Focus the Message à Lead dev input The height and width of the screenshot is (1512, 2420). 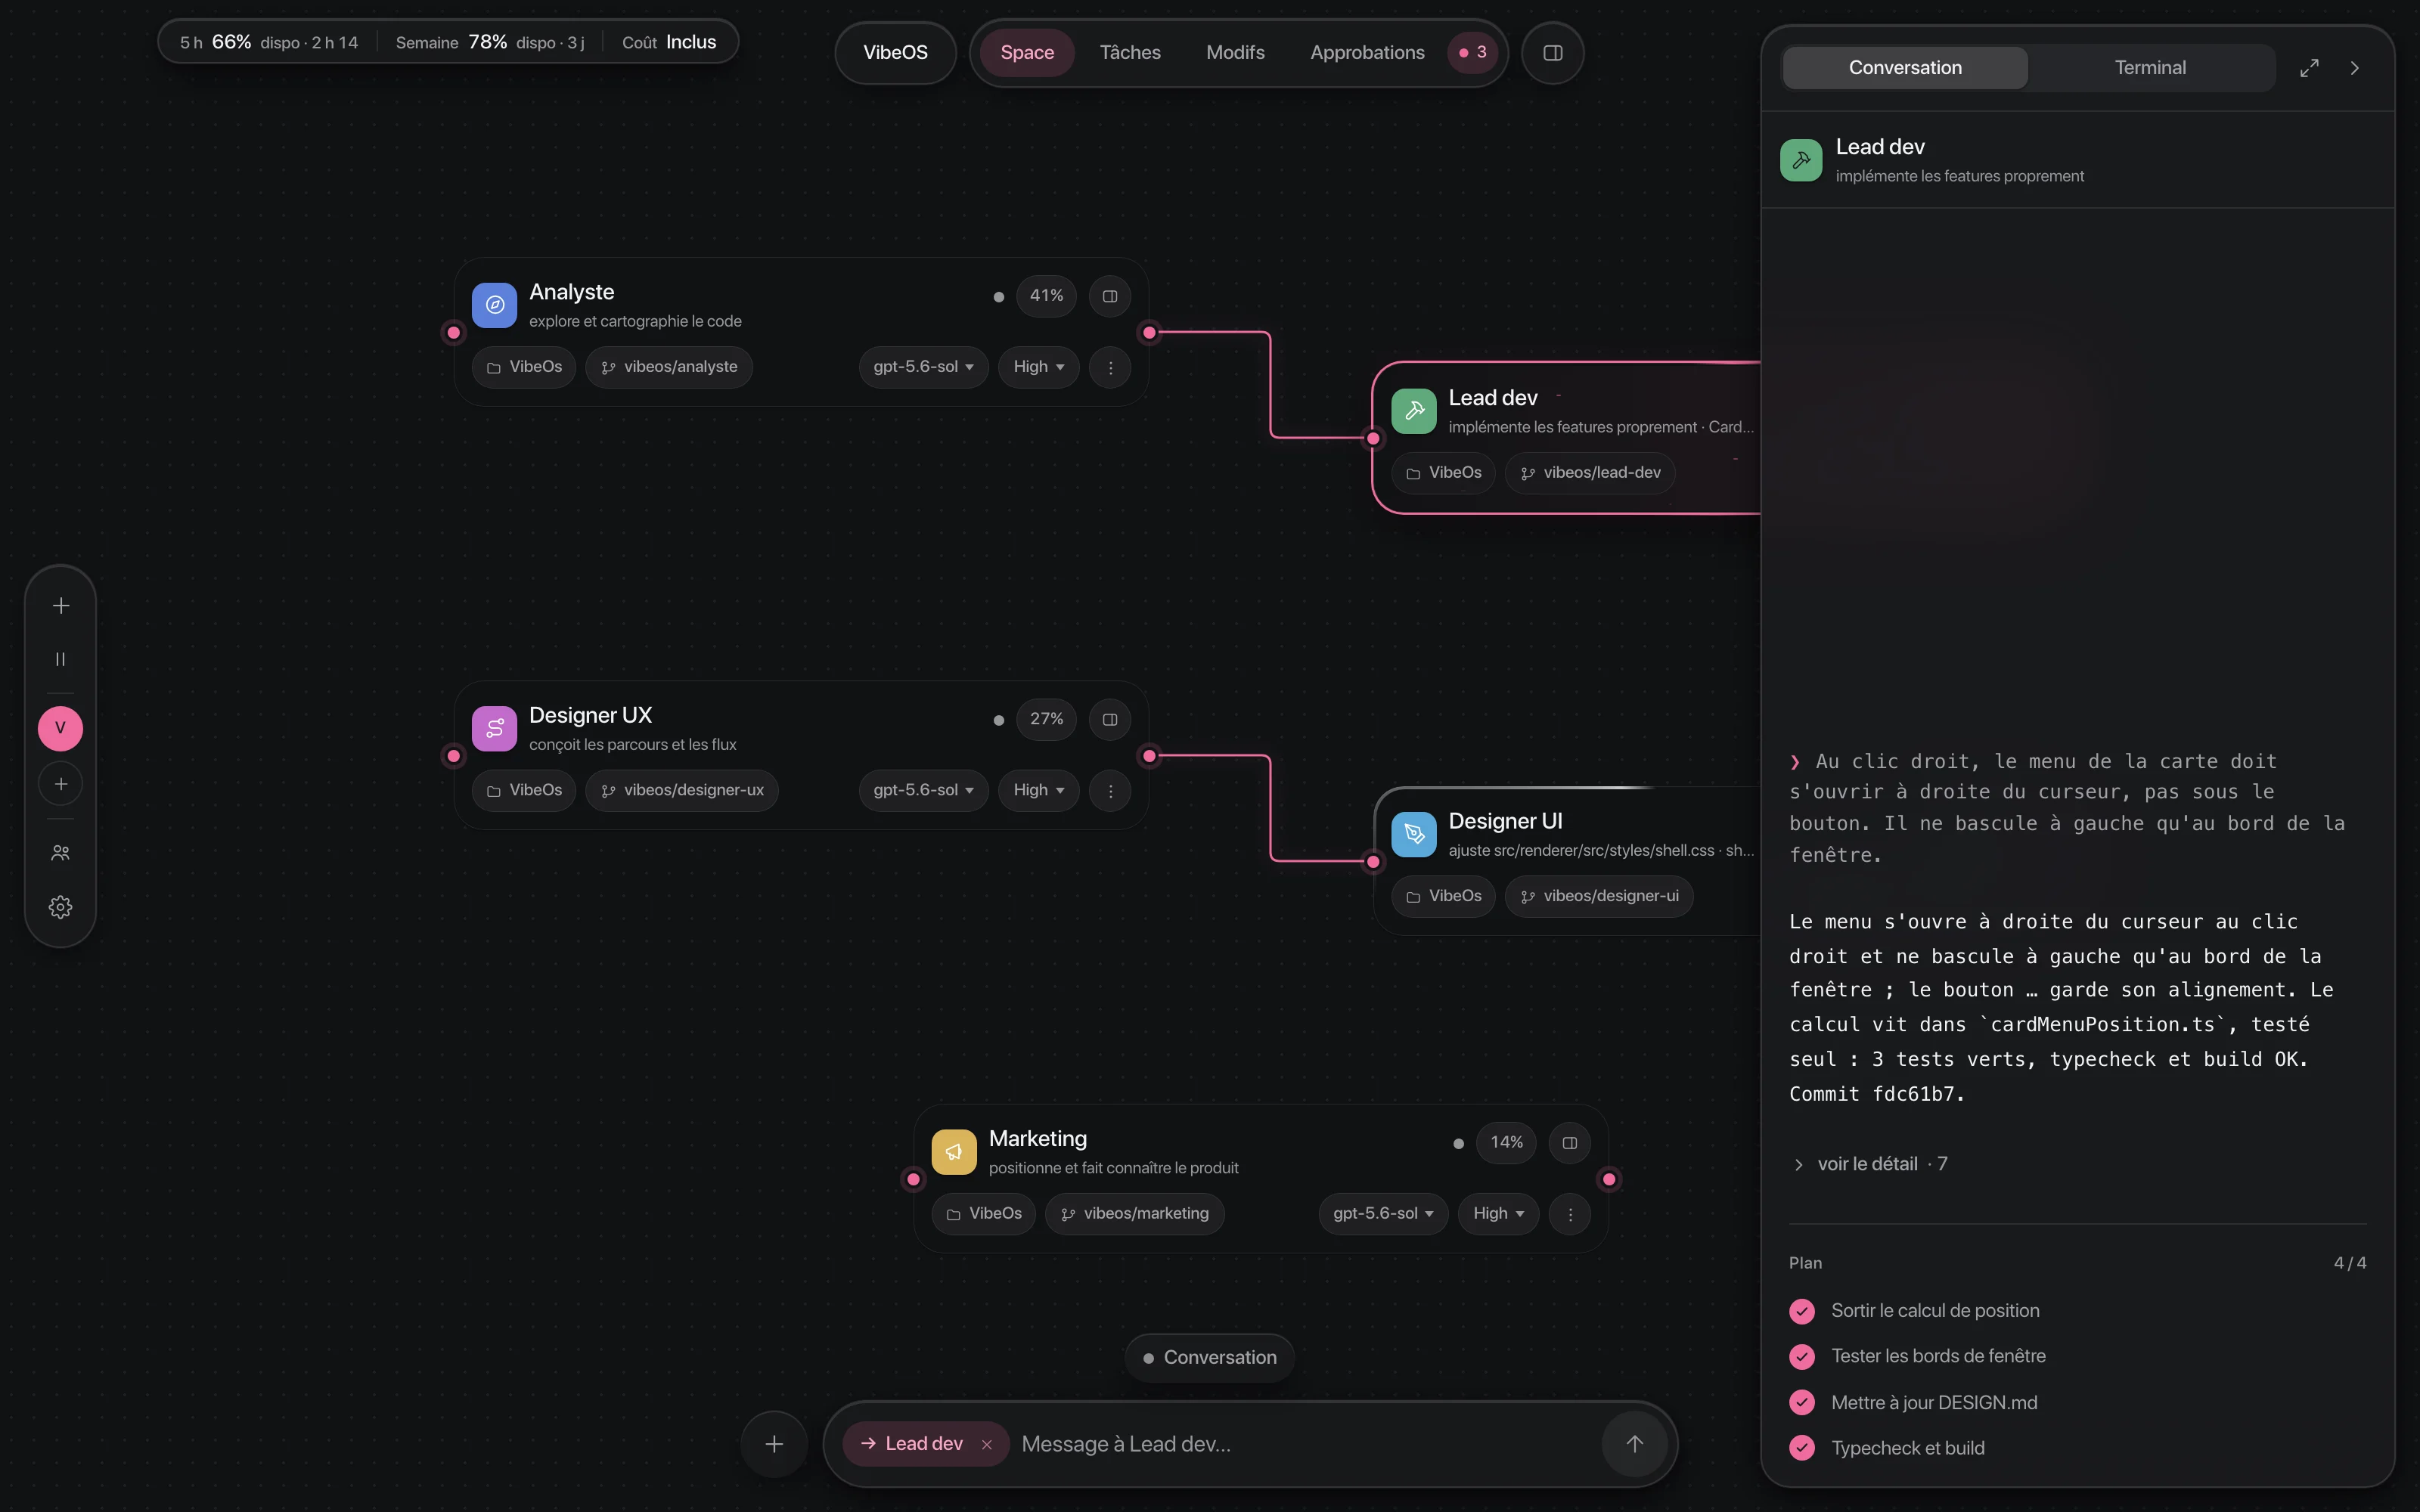(1305, 1444)
